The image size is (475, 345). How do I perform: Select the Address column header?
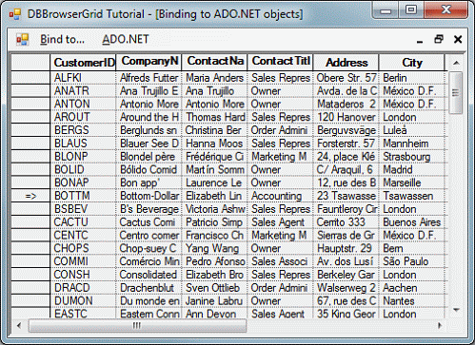(x=346, y=63)
